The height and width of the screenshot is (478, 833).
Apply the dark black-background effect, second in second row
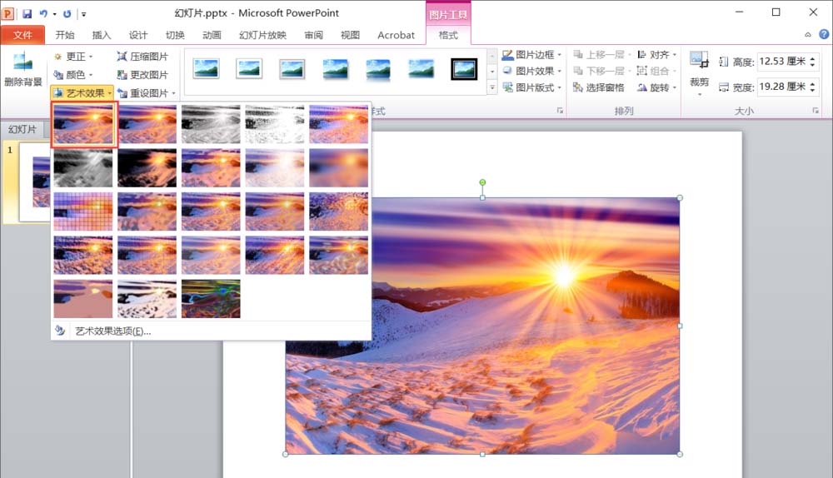tap(147, 168)
